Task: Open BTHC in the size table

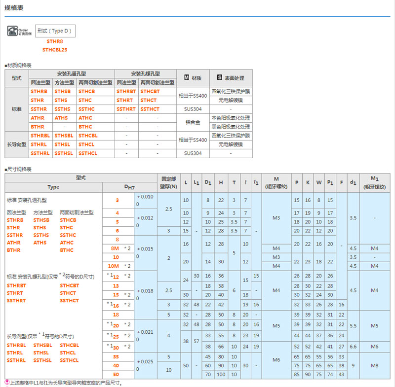Action: [67, 250]
